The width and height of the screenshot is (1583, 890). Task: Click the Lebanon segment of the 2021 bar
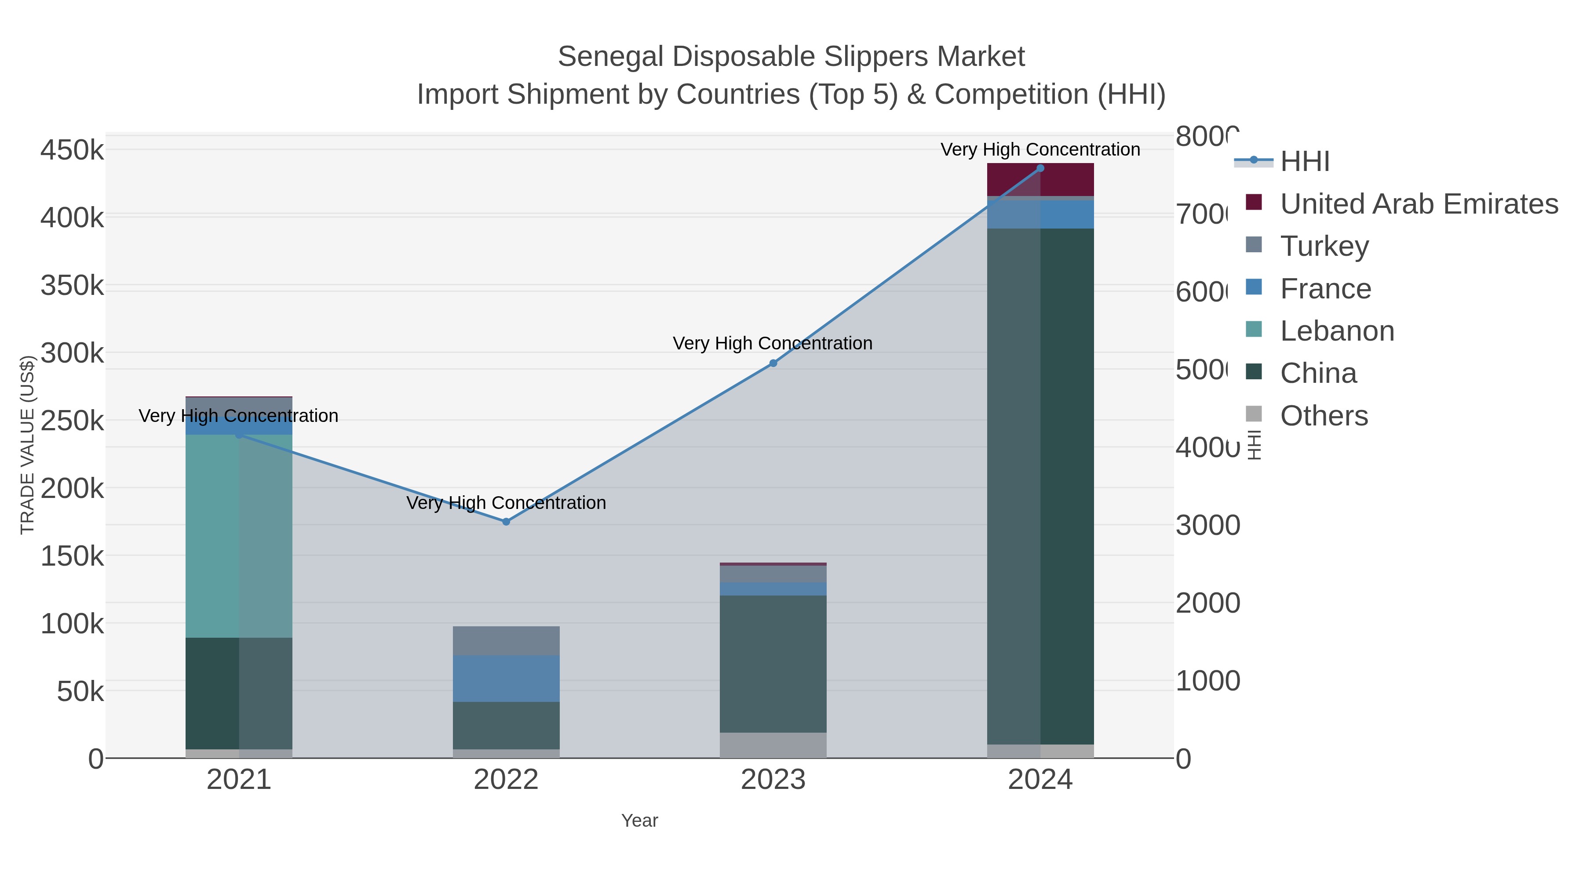tap(239, 536)
